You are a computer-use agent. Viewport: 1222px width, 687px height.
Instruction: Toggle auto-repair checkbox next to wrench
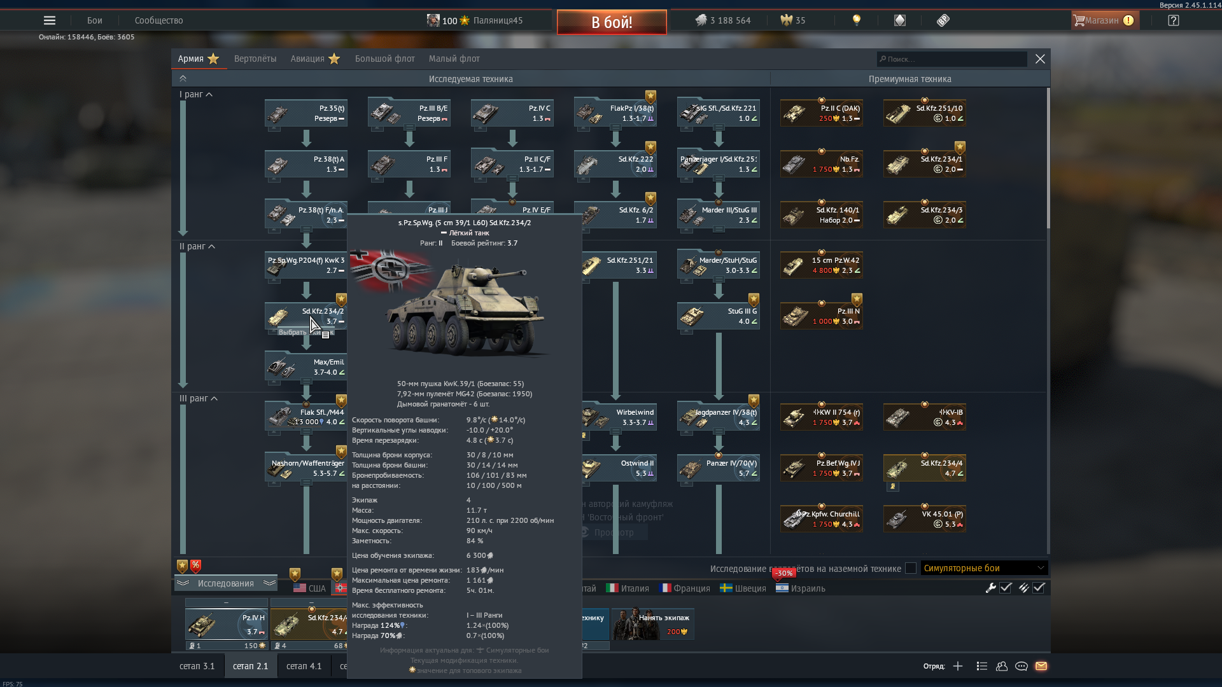click(1006, 588)
